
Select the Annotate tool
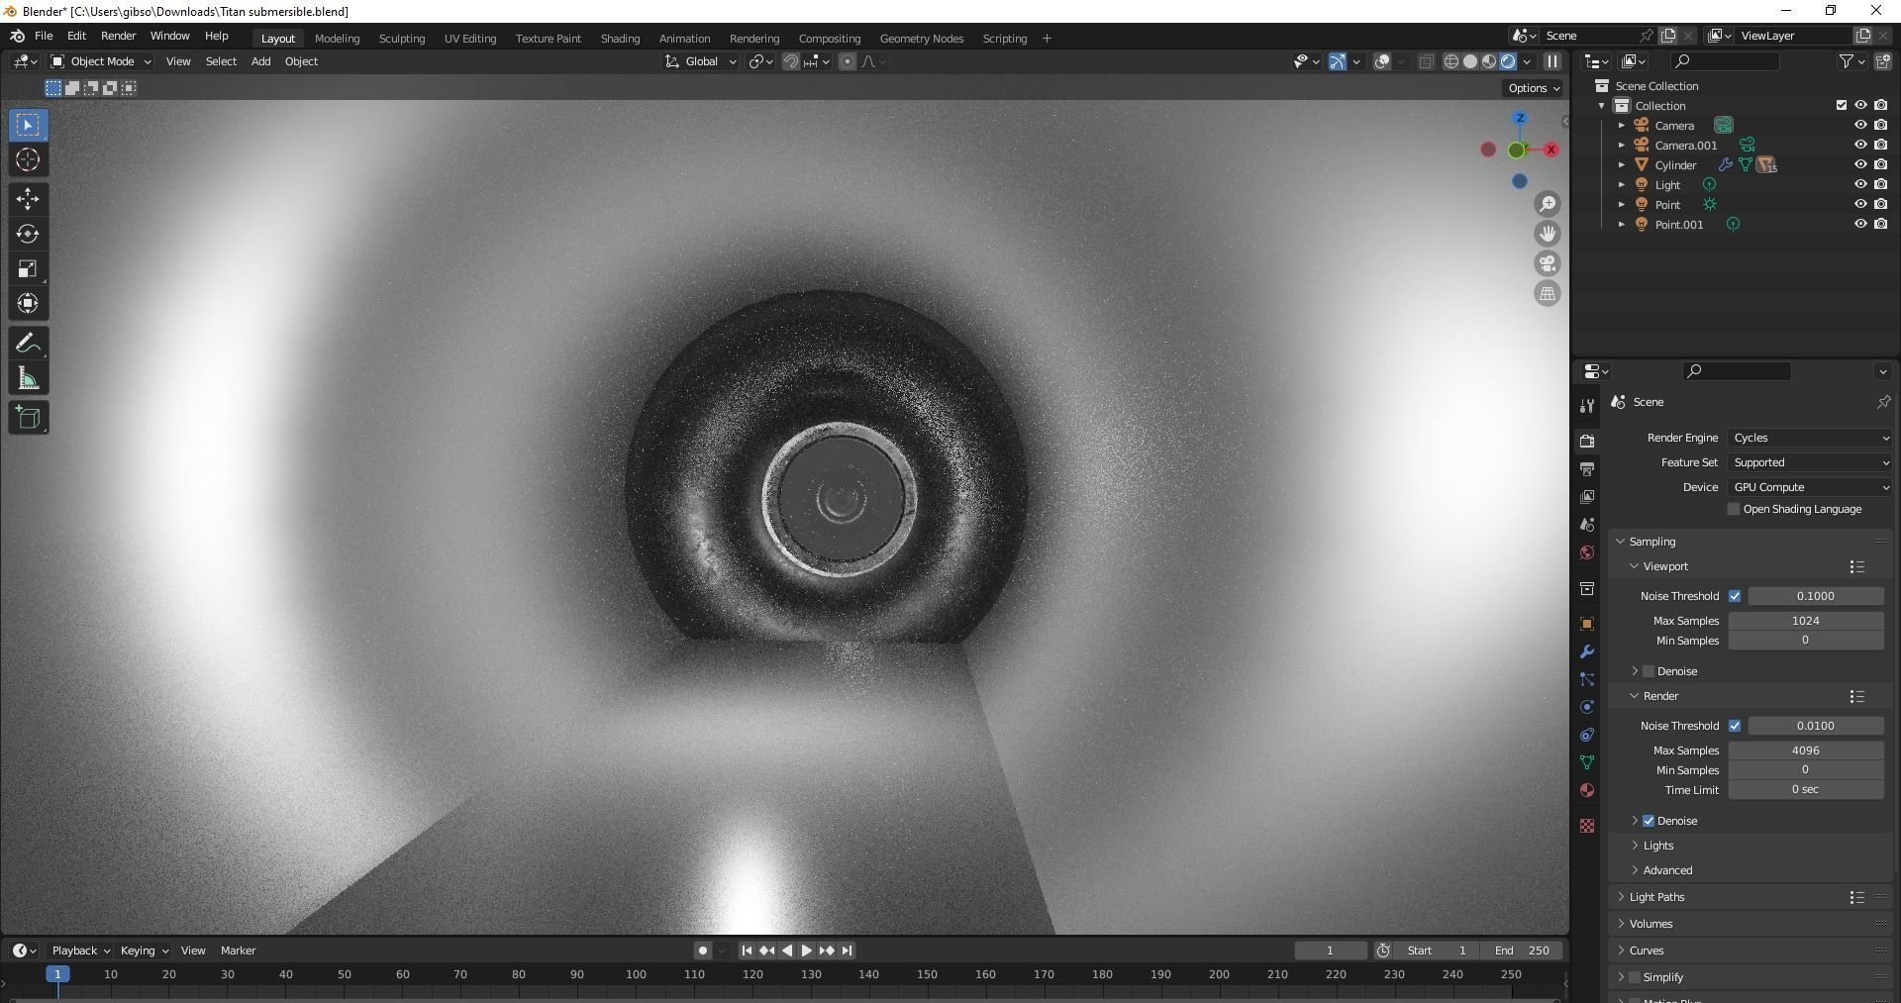click(x=28, y=344)
